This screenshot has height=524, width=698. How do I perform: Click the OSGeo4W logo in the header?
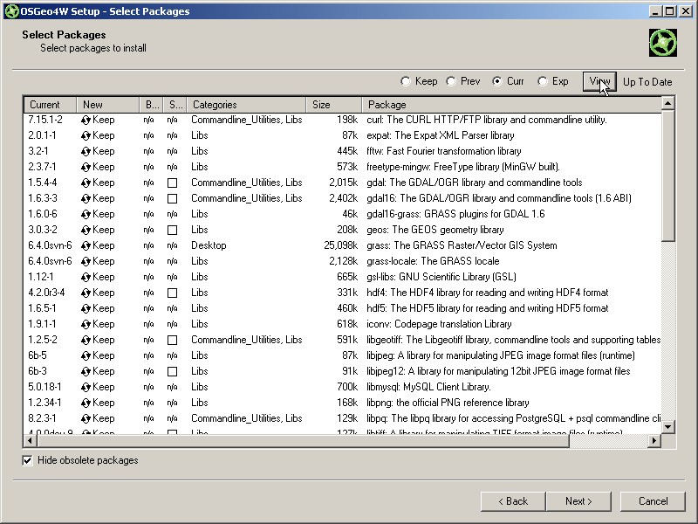663,43
